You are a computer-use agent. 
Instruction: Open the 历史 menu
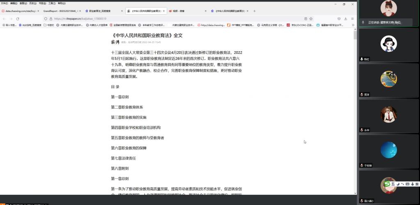click(32, 3)
